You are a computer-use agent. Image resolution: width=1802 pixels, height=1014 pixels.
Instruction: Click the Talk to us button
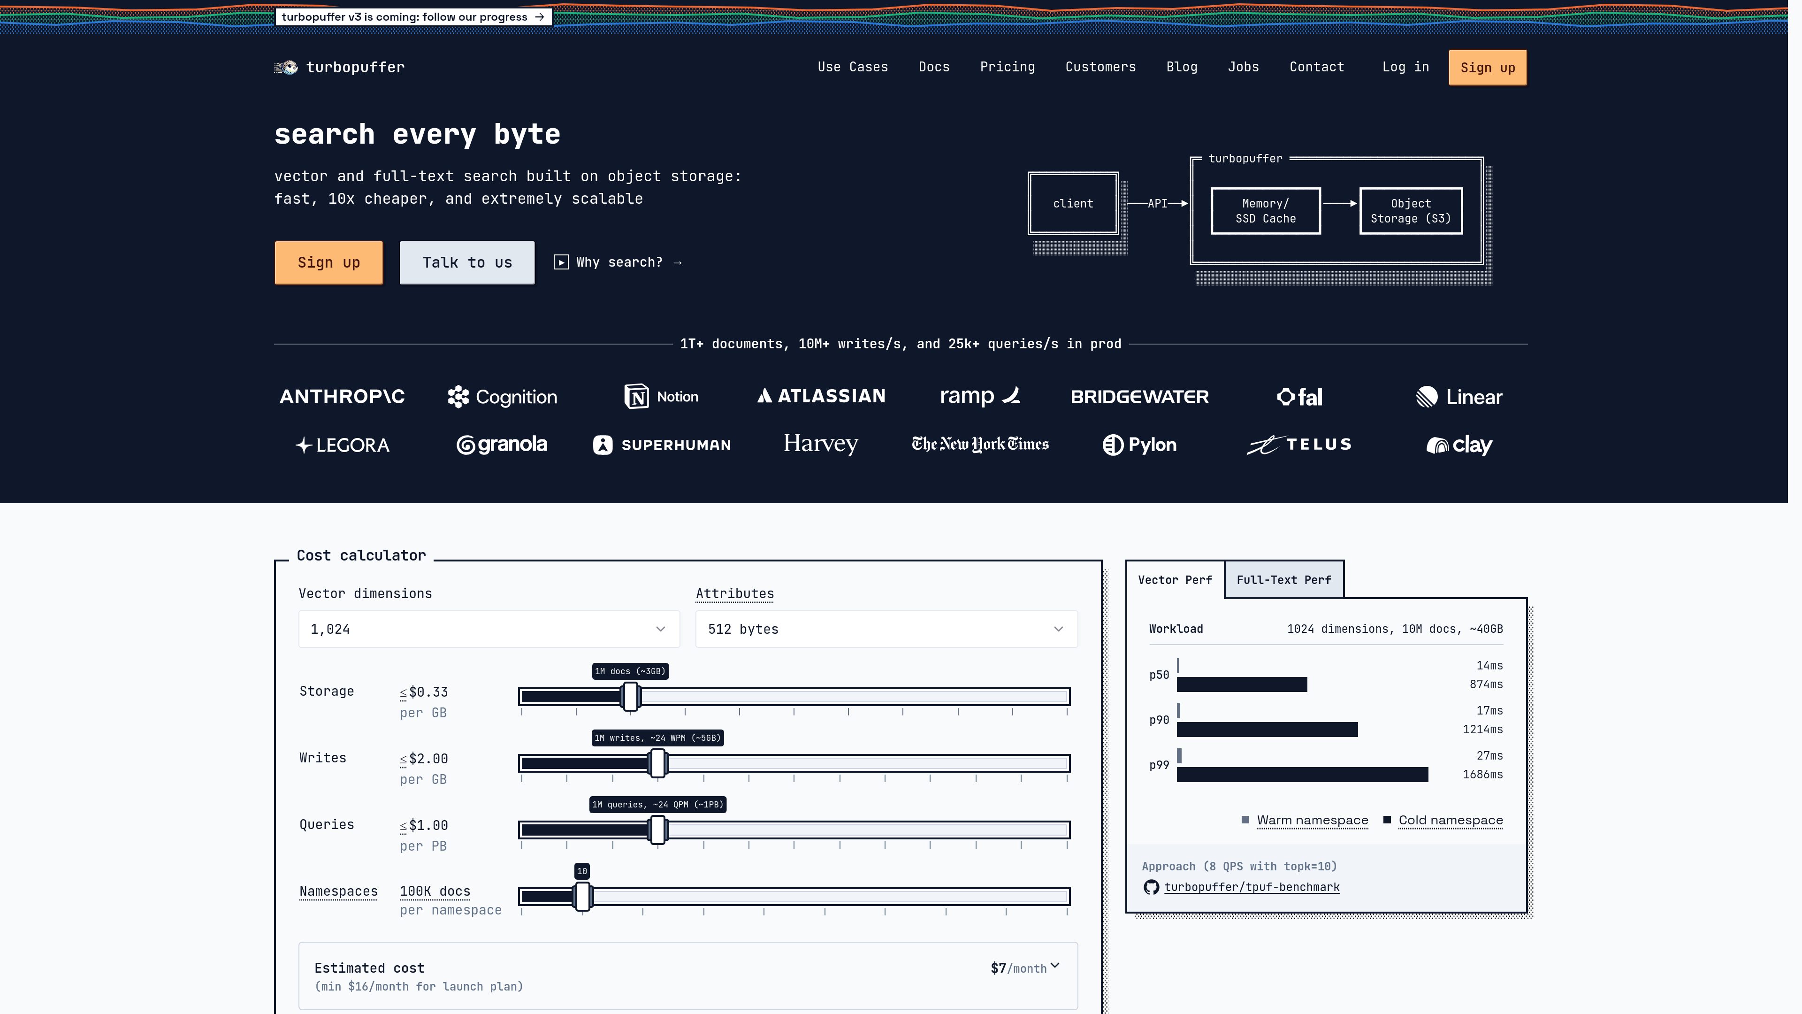pos(467,262)
